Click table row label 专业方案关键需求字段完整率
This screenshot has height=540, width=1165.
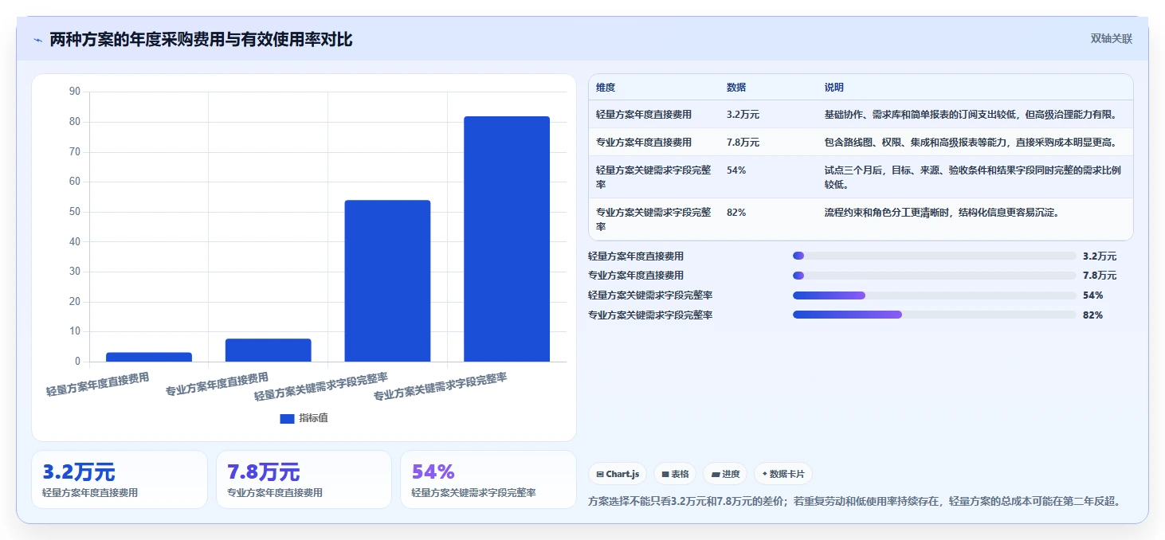click(x=653, y=220)
